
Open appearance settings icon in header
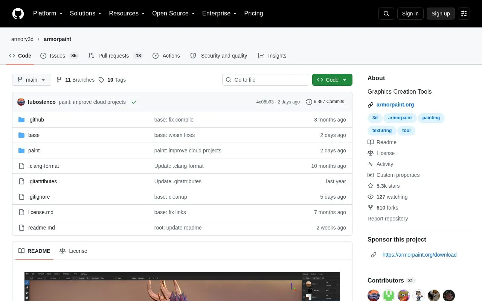point(464,14)
